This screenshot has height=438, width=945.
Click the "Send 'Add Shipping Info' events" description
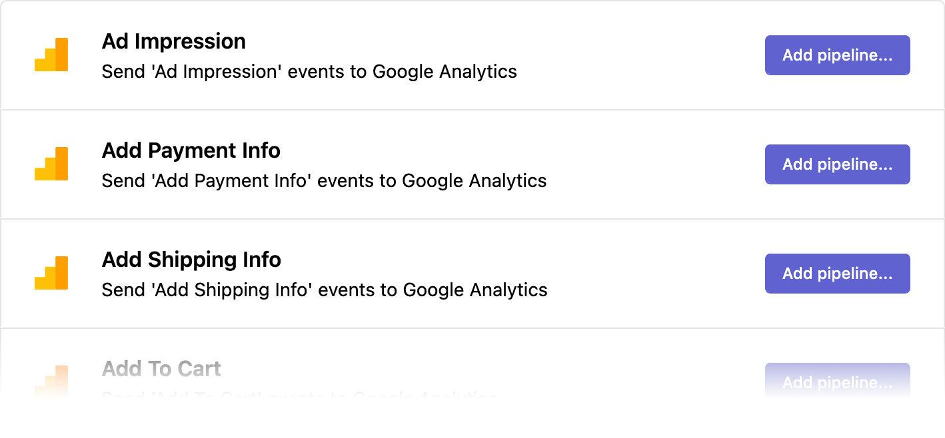click(325, 290)
